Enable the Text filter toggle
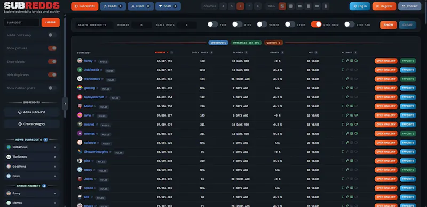Image resolution: width=427 pixels, height=207 pixels. click(x=212, y=24)
